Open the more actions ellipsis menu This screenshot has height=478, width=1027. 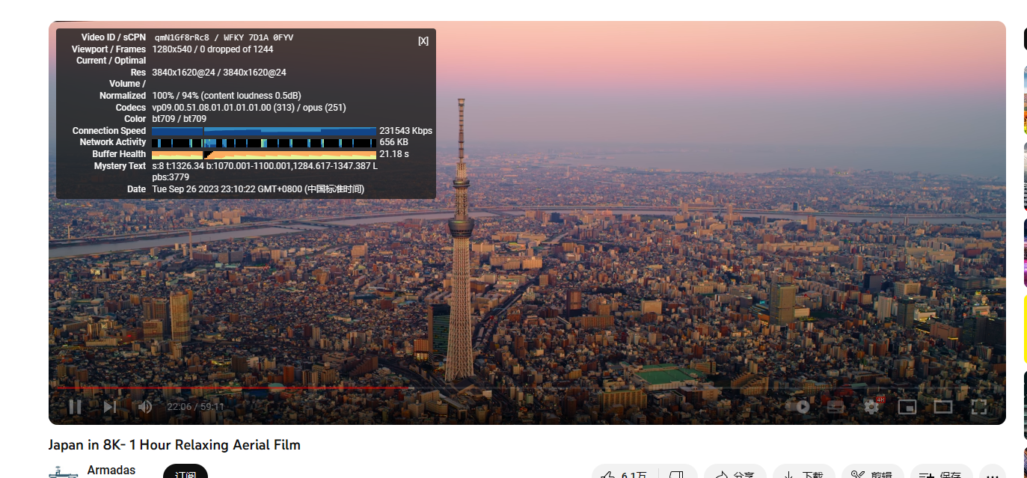[993, 473]
